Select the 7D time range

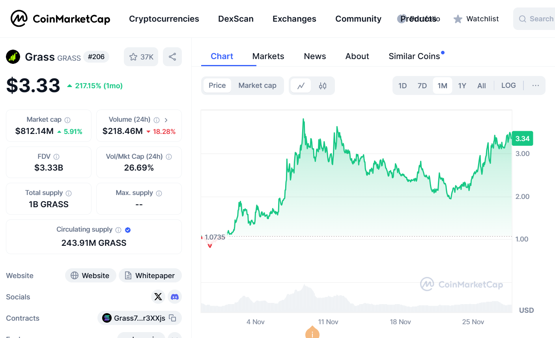422,85
